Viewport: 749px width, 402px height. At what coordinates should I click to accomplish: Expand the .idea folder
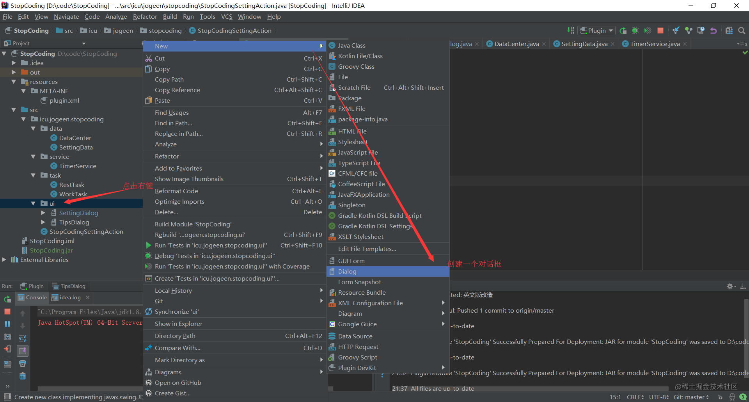point(14,63)
